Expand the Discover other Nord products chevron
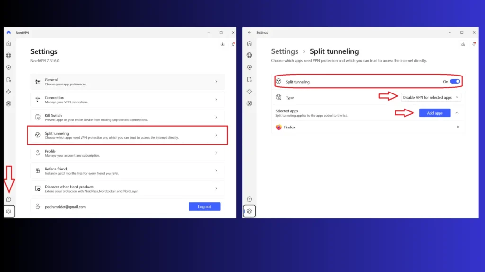 coord(216,188)
